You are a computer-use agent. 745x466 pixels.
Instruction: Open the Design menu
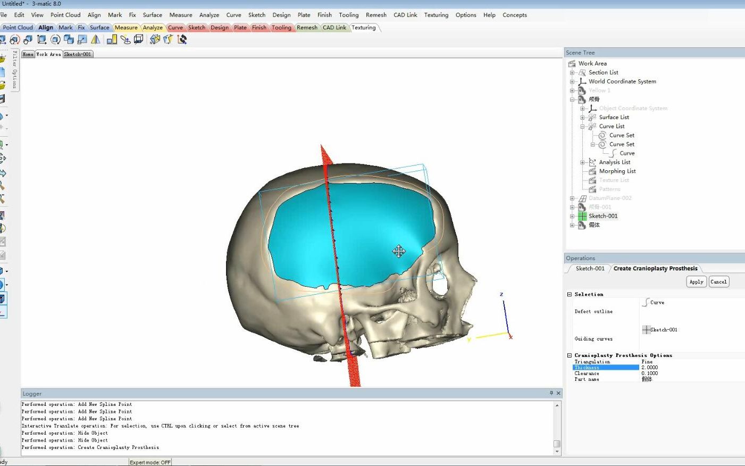click(x=281, y=15)
